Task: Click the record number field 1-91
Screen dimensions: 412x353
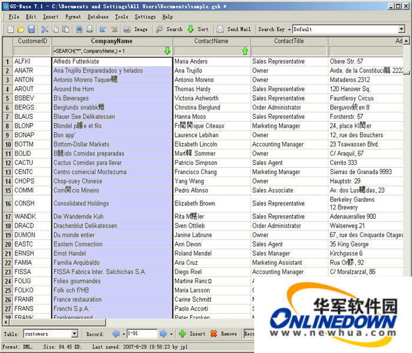Action: [x=142, y=334]
